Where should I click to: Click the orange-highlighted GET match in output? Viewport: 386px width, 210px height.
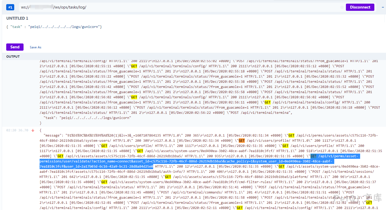tap(242, 141)
